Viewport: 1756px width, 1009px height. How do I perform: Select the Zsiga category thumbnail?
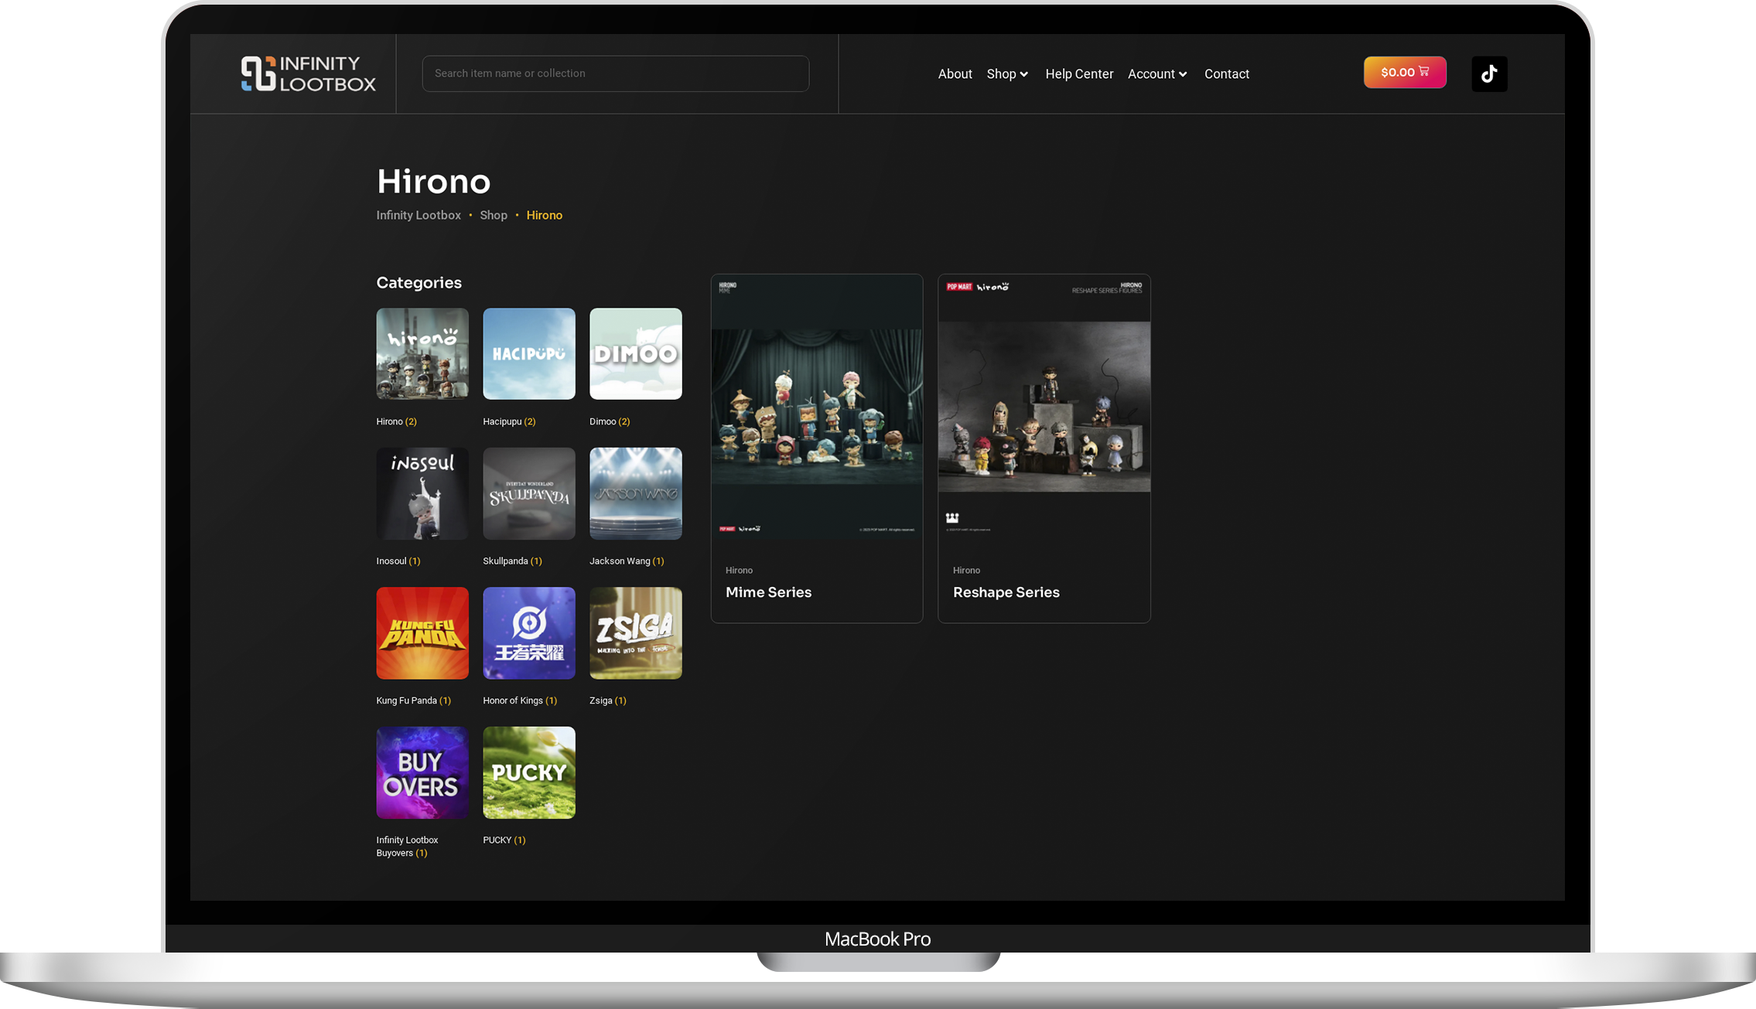point(636,633)
